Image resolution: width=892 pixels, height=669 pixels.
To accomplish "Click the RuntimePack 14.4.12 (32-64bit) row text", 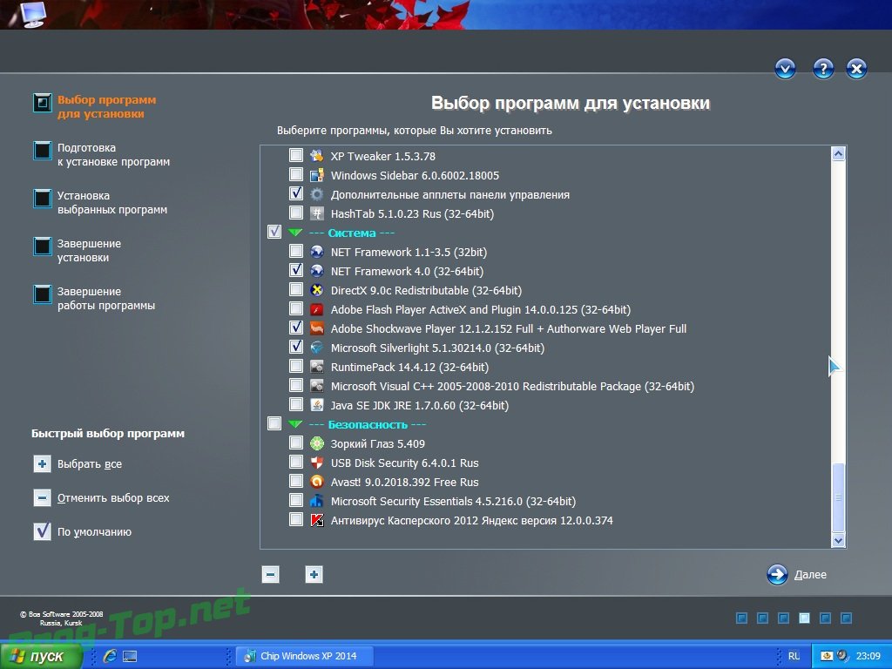I will pyautogui.click(x=409, y=368).
